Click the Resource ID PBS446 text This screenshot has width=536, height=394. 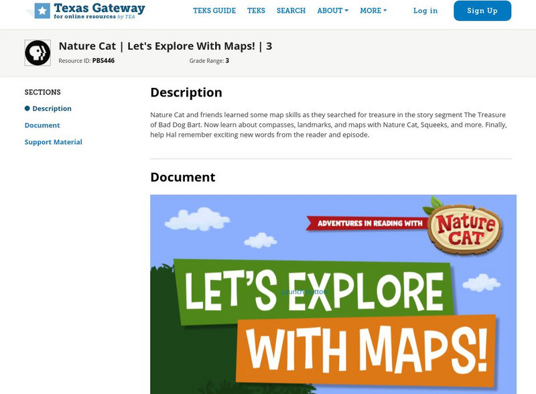click(x=86, y=60)
